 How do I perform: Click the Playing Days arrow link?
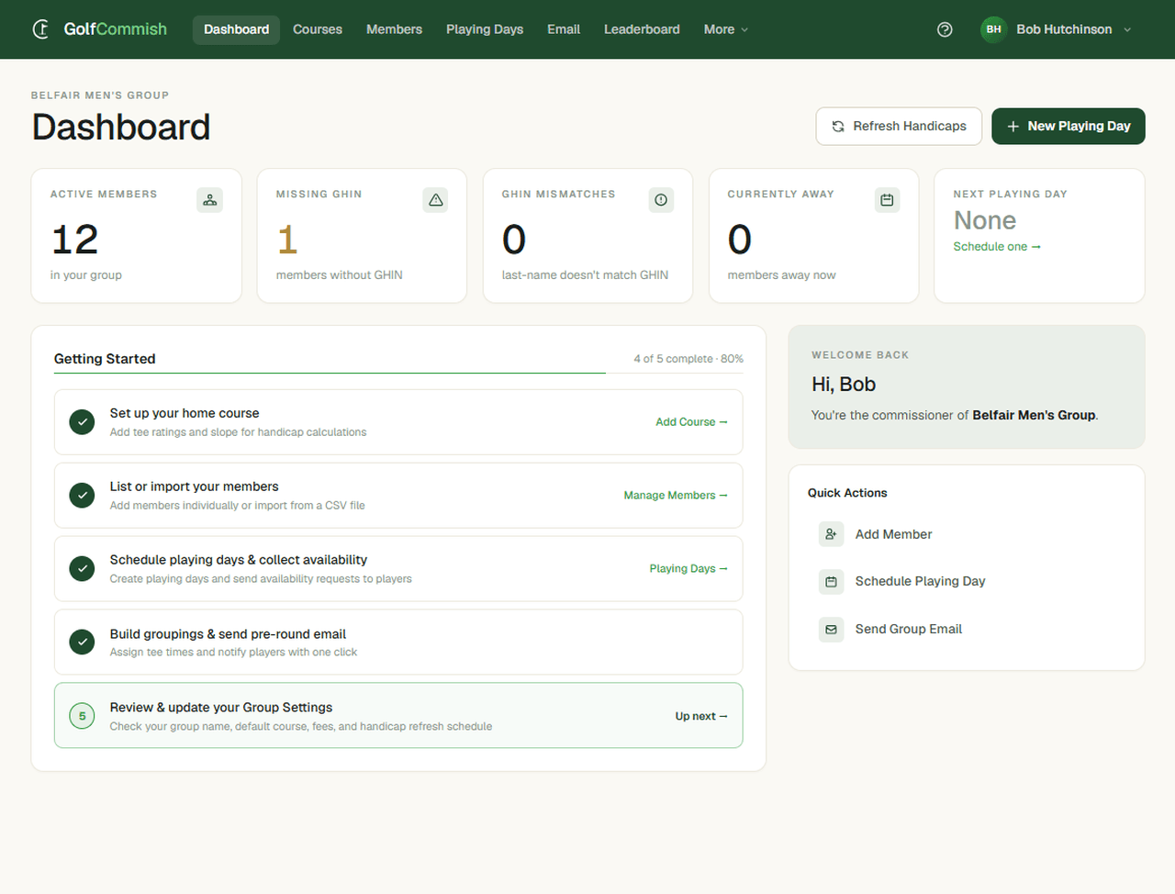(688, 569)
